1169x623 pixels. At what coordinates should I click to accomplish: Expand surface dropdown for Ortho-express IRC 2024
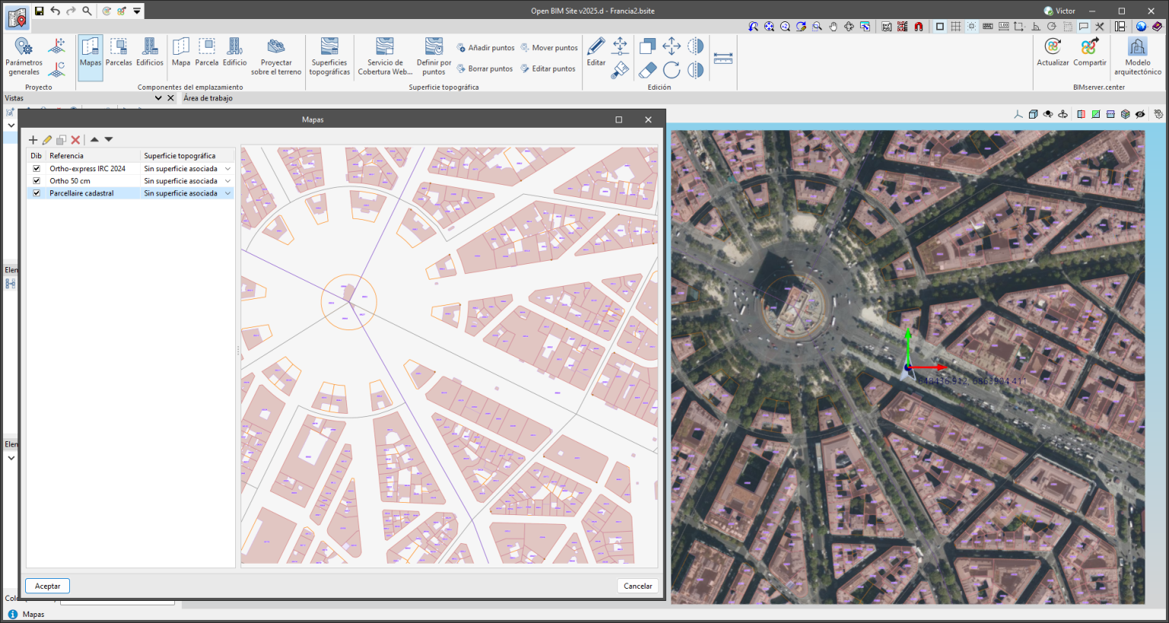(228, 169)
